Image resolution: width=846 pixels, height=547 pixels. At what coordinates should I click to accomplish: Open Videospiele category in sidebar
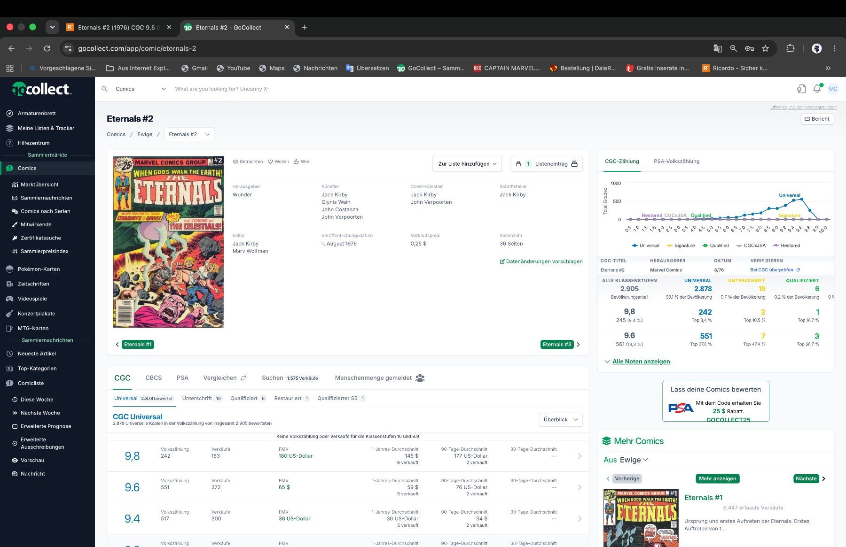pyautogui.click(x=32, y=299)
